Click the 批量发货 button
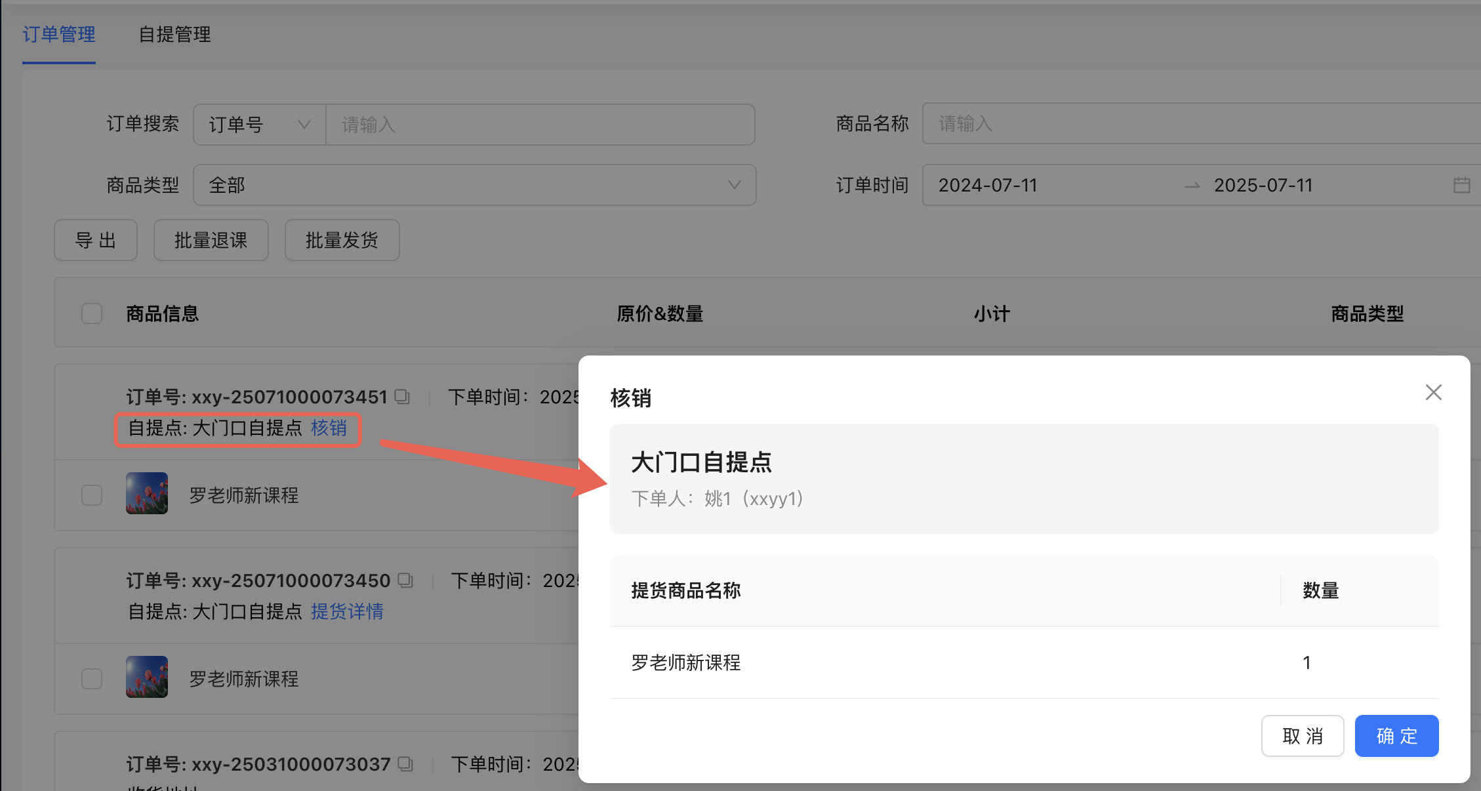 pos(342,240)
